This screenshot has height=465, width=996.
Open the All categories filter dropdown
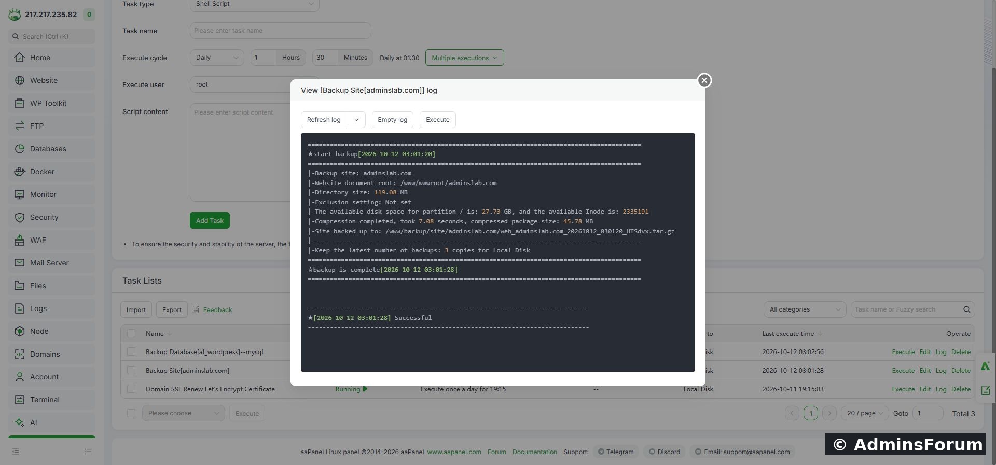[x=805, y=309]
